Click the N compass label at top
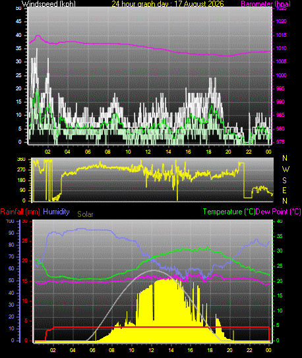Image resolution: width=302 pixels, height=358 pixels. (285, 158)
